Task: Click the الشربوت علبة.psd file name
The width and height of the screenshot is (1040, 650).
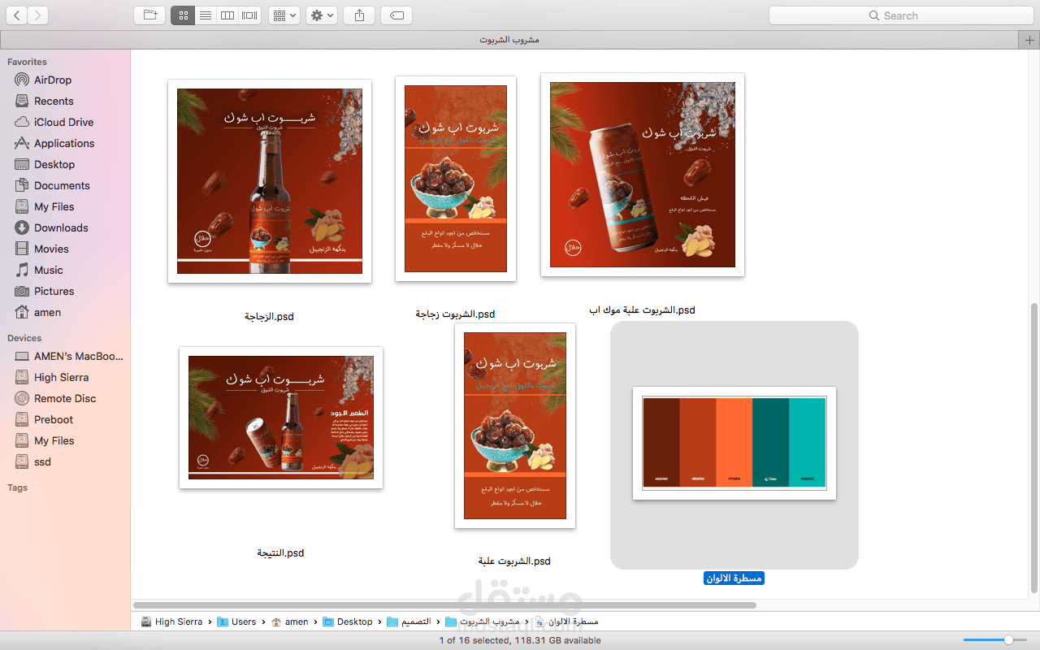Action: 514,561
